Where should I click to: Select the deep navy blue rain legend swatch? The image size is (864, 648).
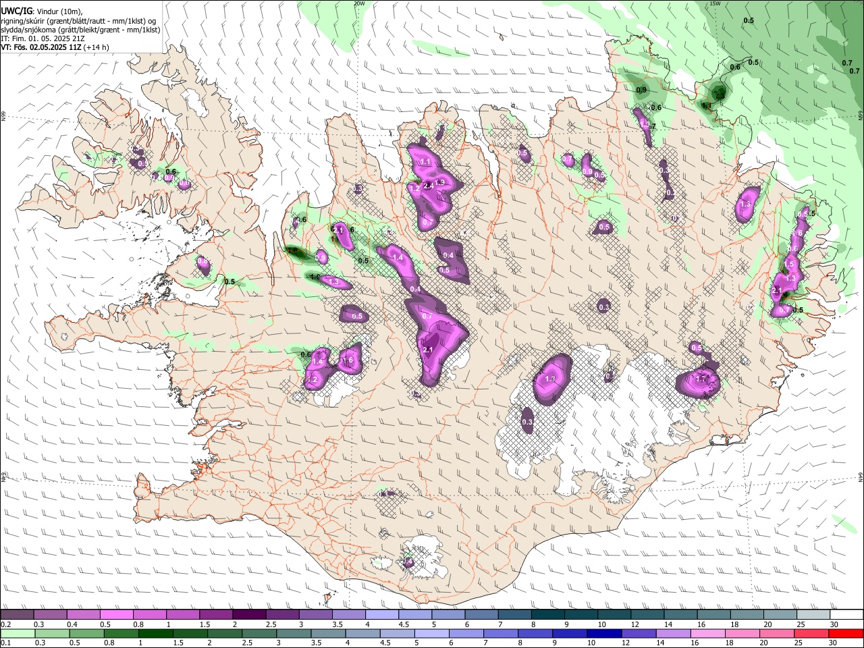coord(603,634)
